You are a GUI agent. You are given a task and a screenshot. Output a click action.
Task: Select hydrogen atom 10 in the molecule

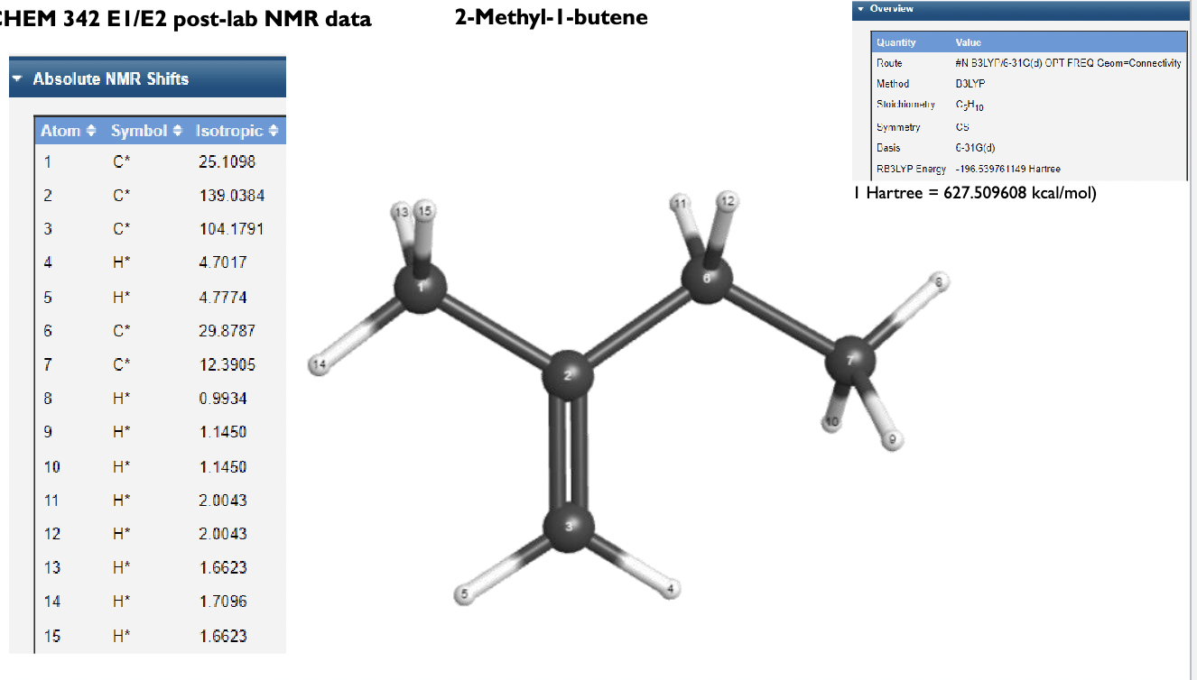click(x=832, y=421)
